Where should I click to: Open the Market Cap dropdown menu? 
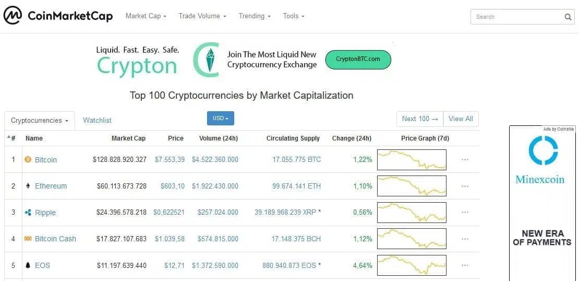146,16
